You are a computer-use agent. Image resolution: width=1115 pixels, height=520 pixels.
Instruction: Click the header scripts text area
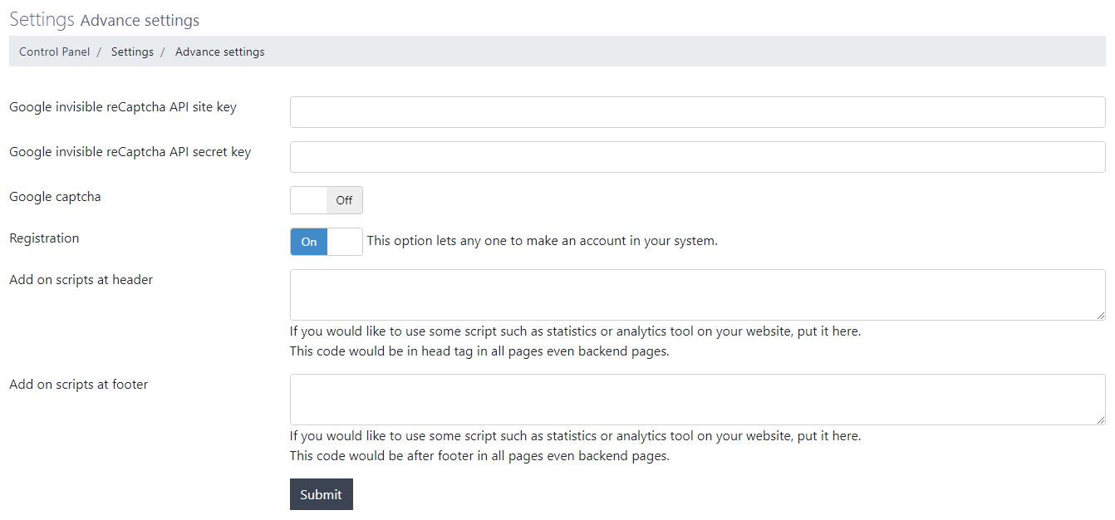coord(697,295)
